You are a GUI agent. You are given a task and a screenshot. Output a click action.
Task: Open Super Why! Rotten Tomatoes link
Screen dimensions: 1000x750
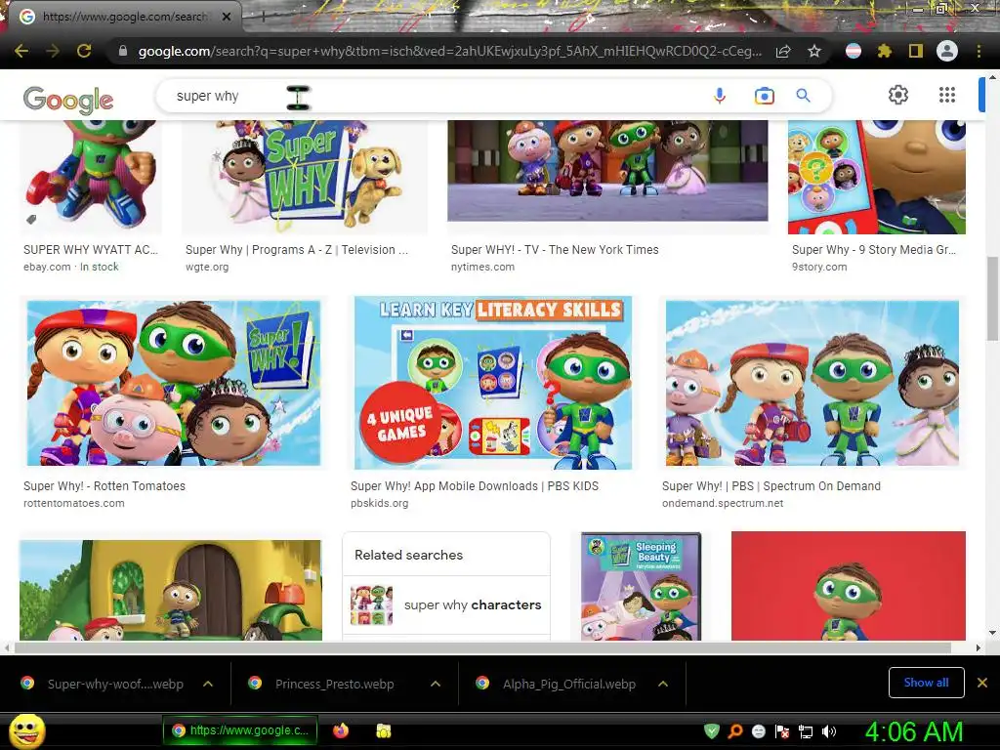pos(104,486)
